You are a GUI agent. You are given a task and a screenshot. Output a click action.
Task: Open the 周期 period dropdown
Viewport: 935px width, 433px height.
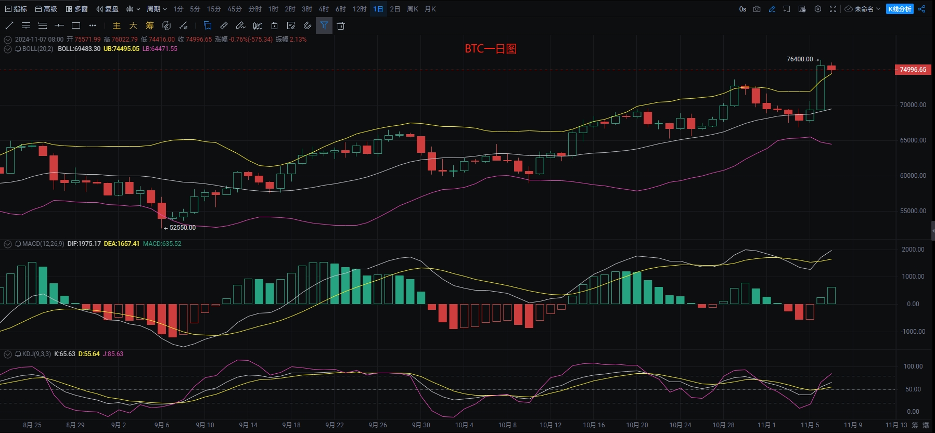point(156,9)
